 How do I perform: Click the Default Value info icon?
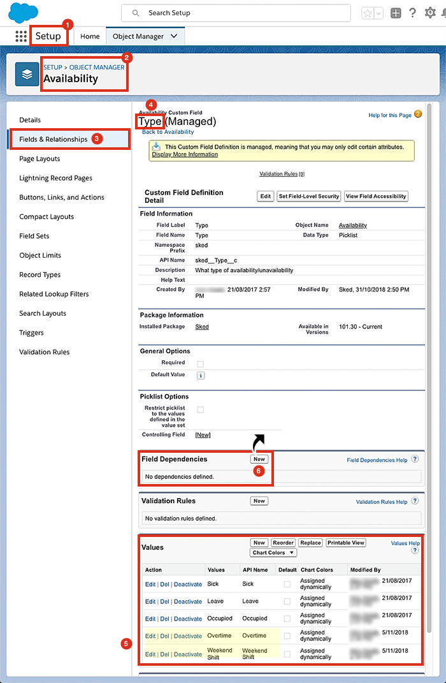(x=201, y=376)
